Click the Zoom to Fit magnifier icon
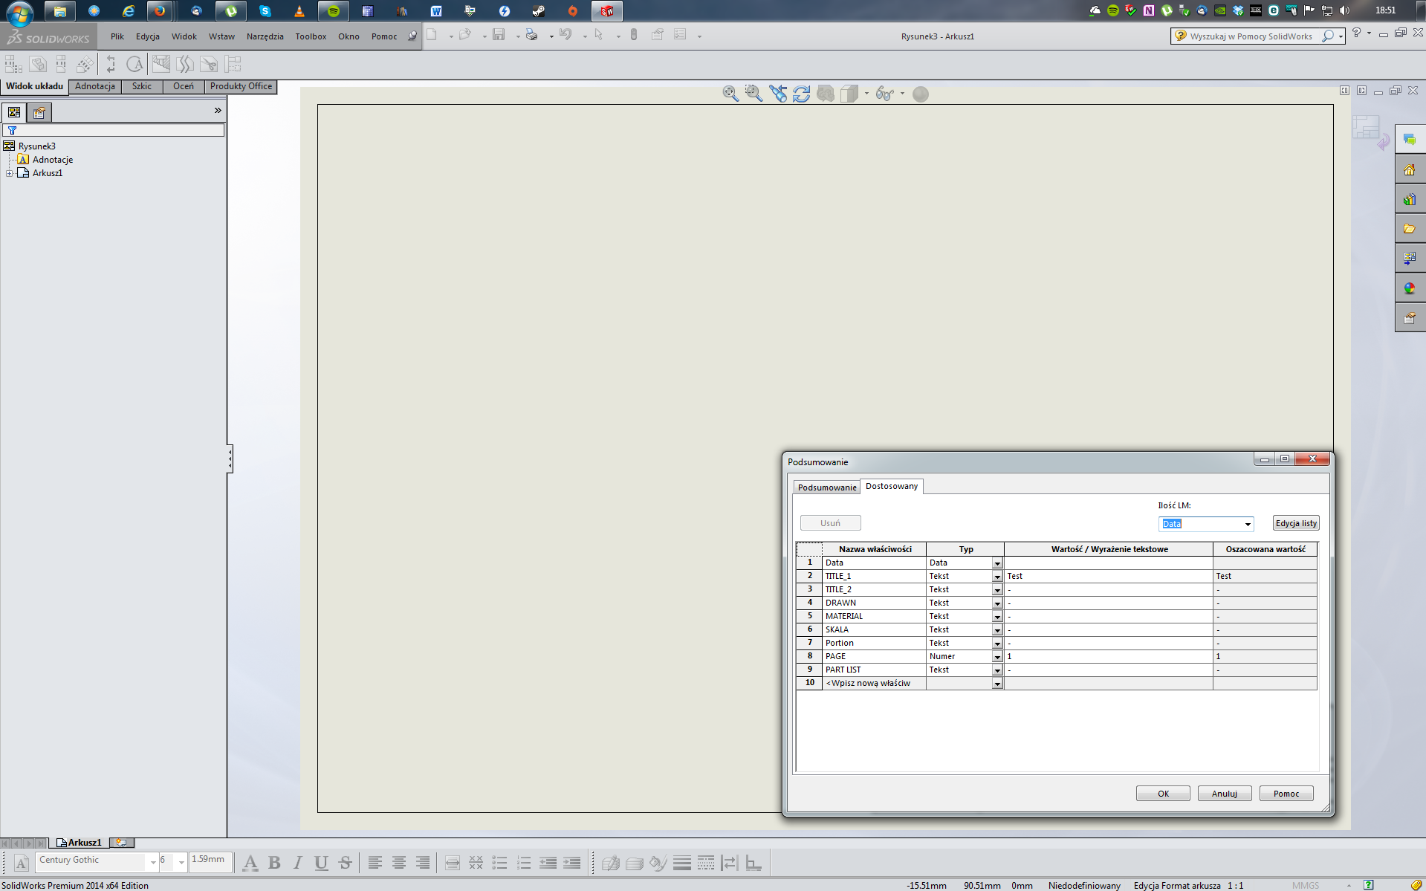The width and height of the screenshot is (1426, 891). click(x=730, y=94)
